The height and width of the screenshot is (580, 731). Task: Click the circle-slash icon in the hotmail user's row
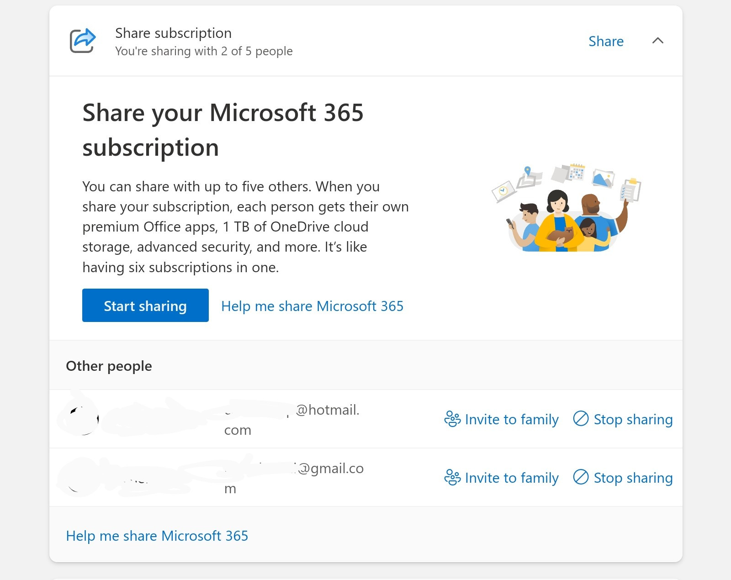[581, 419]
